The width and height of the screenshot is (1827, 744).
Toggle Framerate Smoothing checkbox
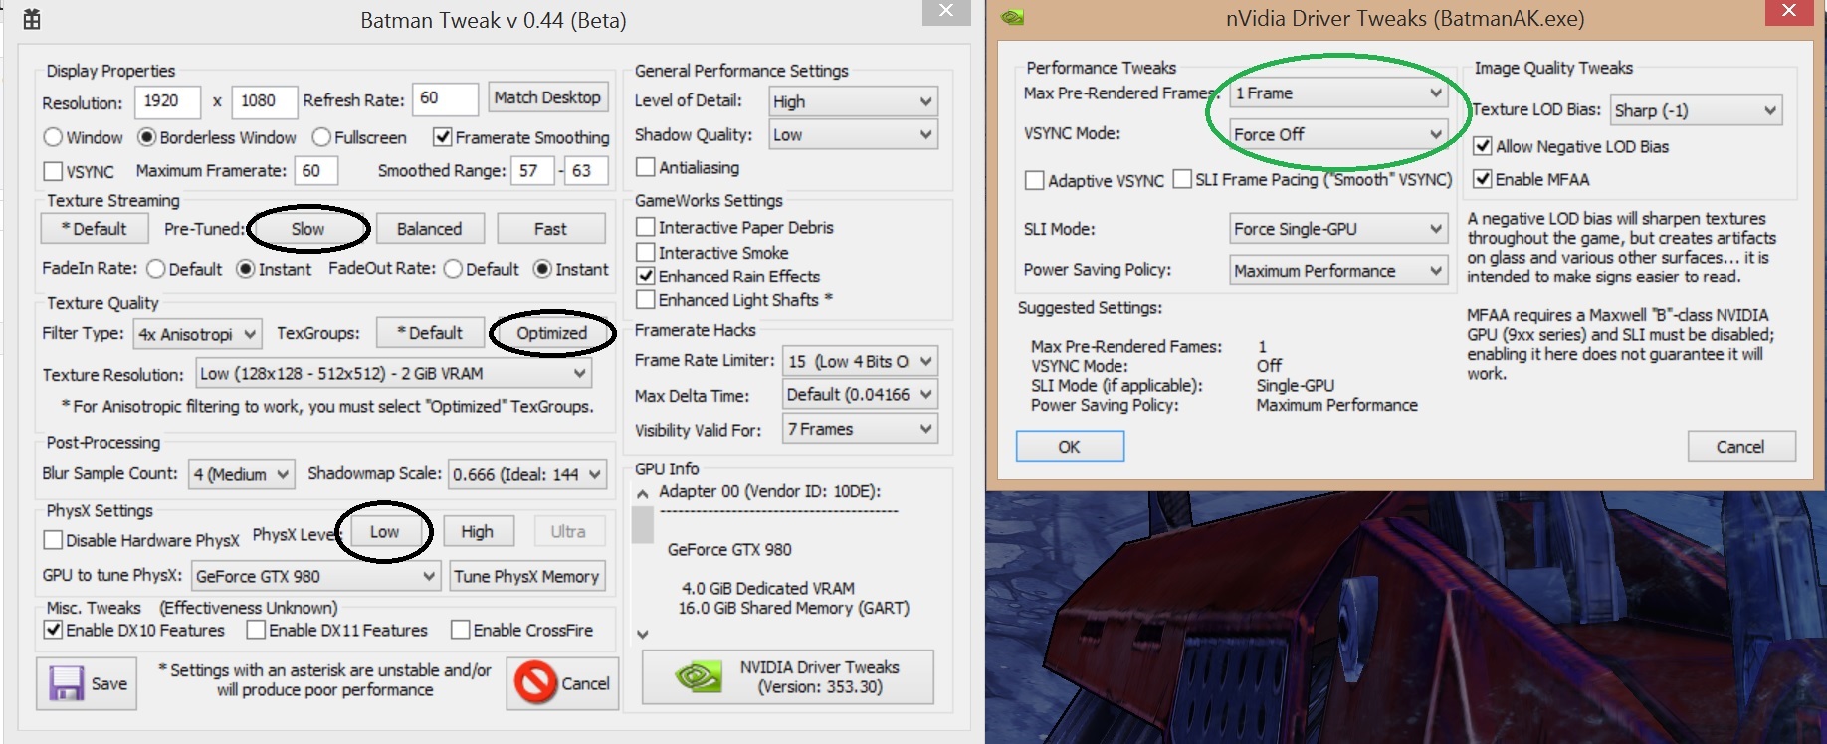pos(443,137)
